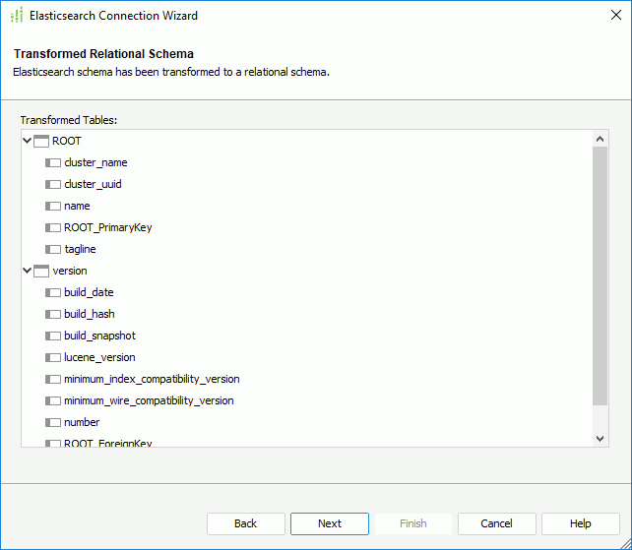Open Help for the wizard

[x=581, y=523]
